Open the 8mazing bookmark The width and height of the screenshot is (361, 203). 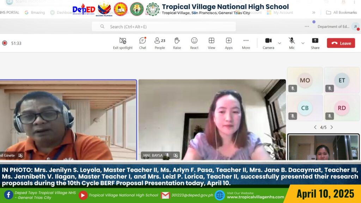[x=35, y=12]
